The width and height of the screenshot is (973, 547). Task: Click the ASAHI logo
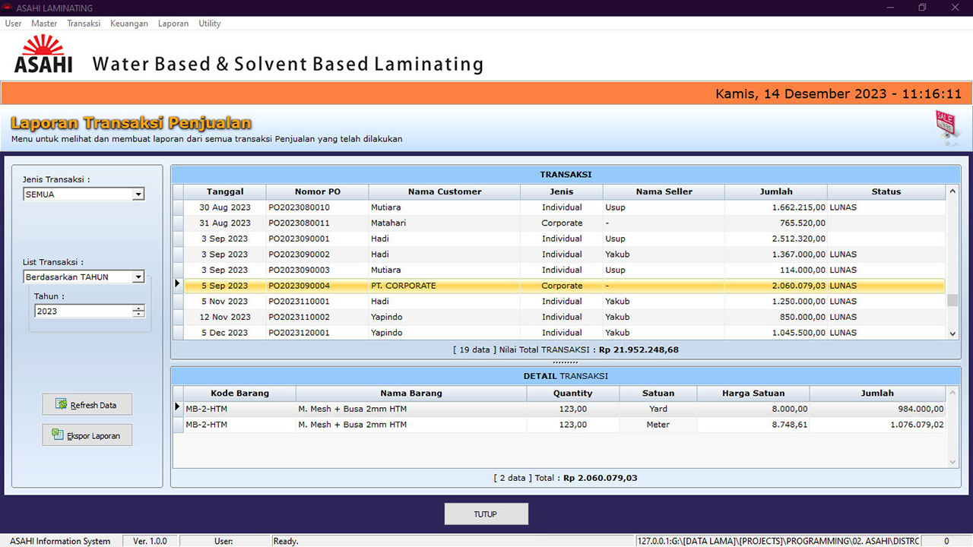43,55
